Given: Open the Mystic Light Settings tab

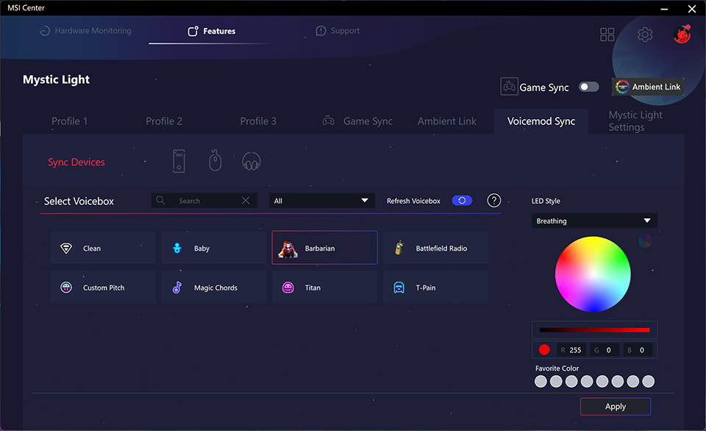Looking at the screenshot, I should click(635, 121).
